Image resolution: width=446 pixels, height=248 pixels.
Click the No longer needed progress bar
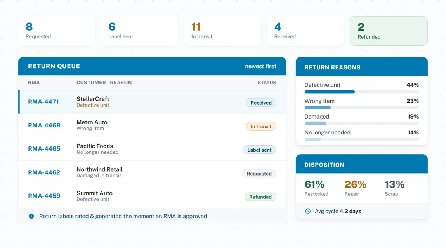(x=362, y=139)
